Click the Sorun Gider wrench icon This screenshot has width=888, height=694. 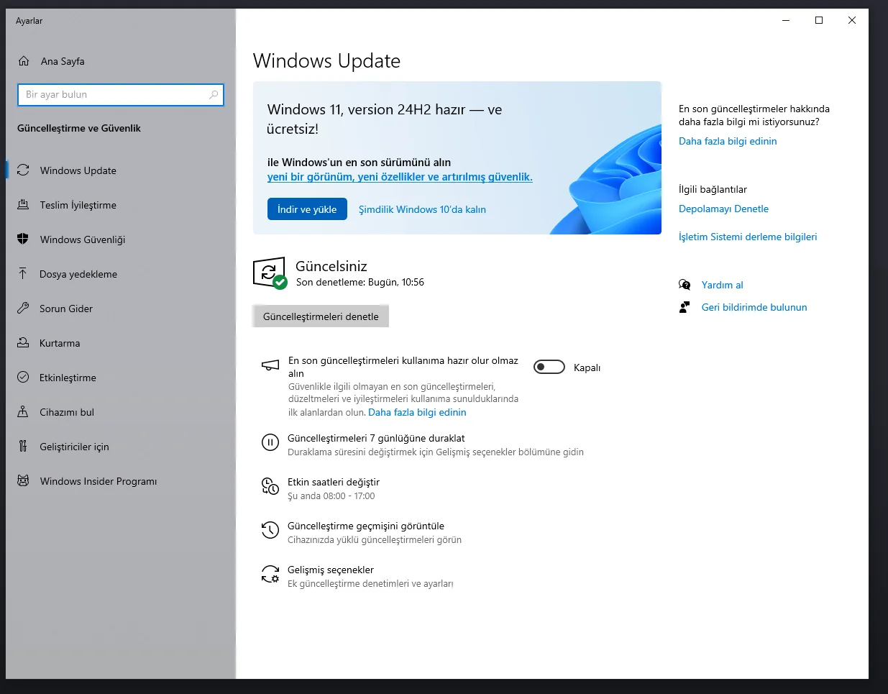pos(23,309)
